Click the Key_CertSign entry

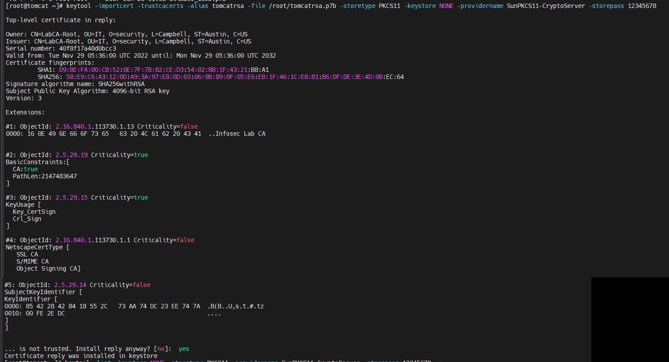(x=34, y=212)
